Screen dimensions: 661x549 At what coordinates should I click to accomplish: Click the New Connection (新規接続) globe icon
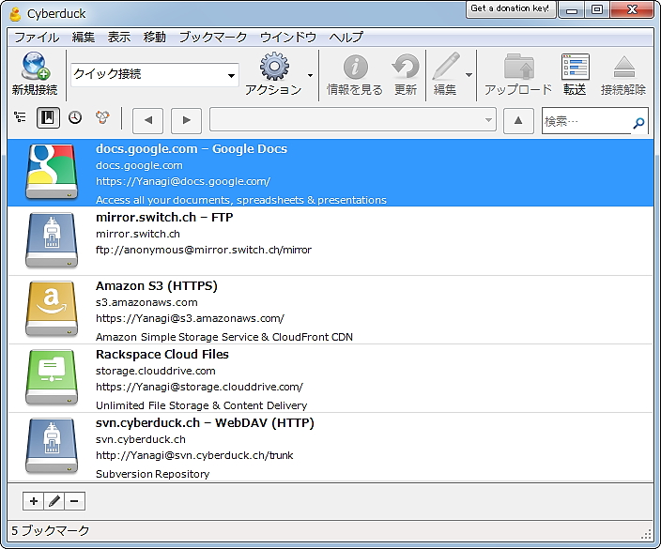[36, 66]
